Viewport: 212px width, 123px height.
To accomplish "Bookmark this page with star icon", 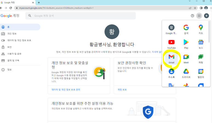I will tap(195, 8).
